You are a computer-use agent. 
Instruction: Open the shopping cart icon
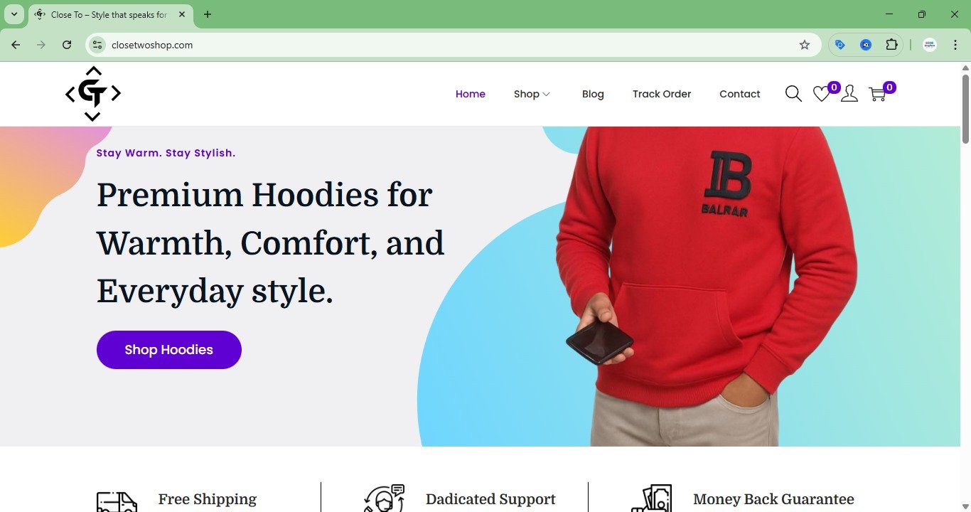877,94
